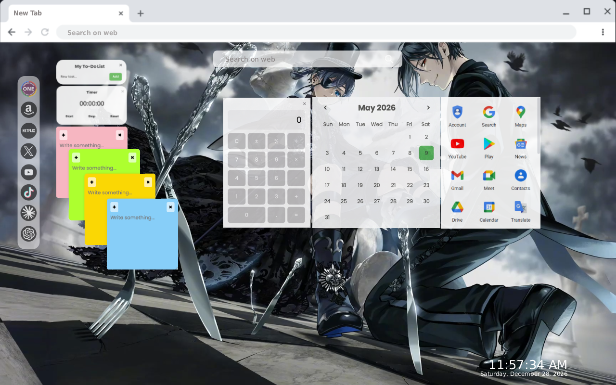Screen dimensions: 616x385
Task: Open the starburst icon shortcut in the sidebar
Action: (x=29, y=213)
